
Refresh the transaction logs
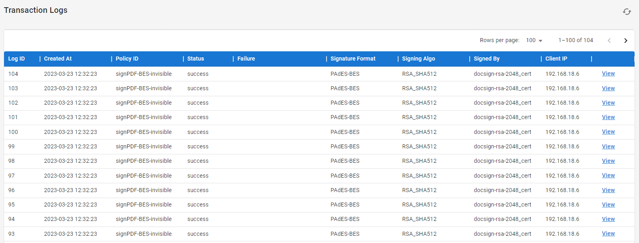click(x=627, y=12)
